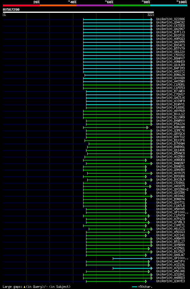Click the purple ~60% legend segment
The image size is (190, 289).
95,5
